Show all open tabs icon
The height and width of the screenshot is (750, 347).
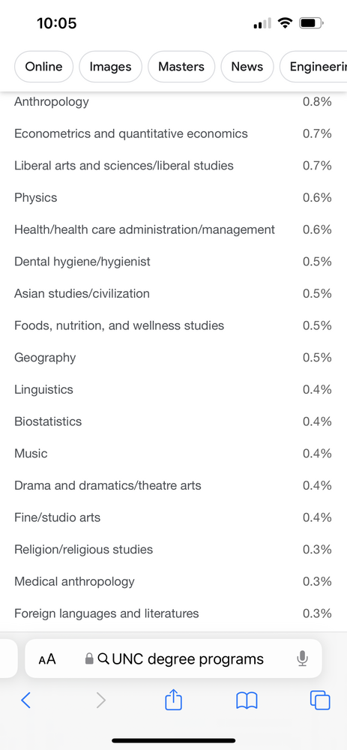pos(320,700)
